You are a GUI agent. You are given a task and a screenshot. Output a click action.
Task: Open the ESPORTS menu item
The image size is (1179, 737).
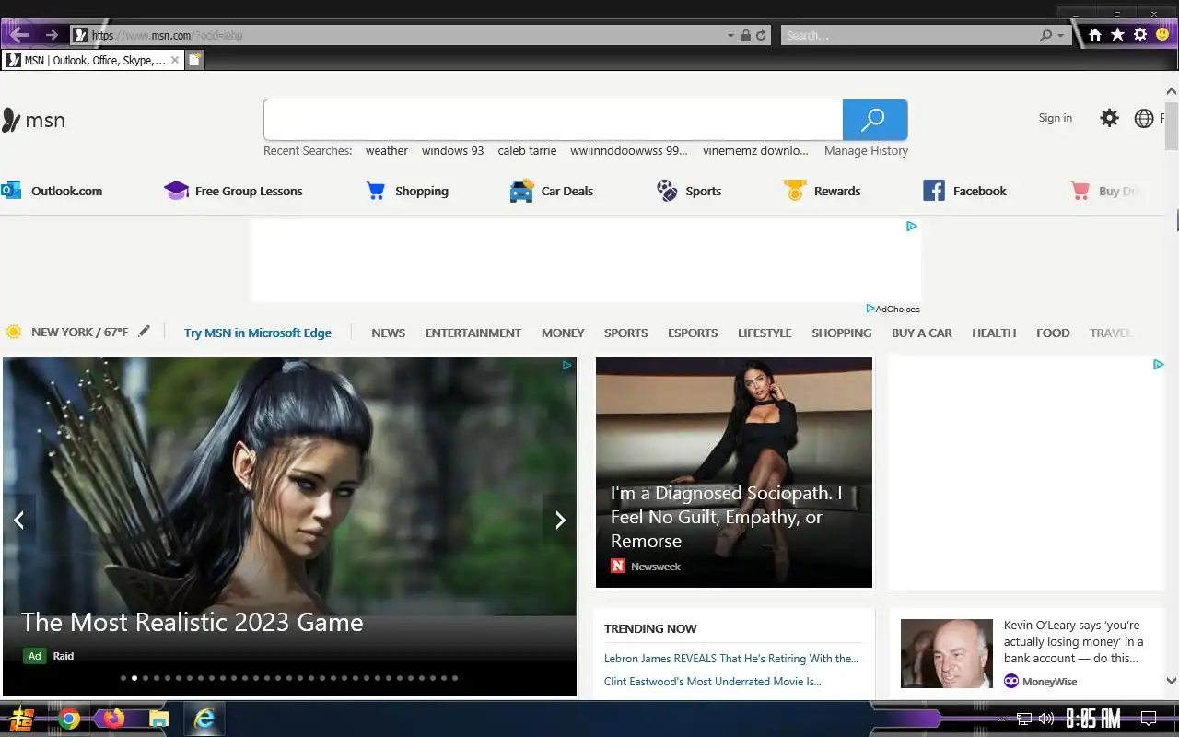(x=693, y=333)
